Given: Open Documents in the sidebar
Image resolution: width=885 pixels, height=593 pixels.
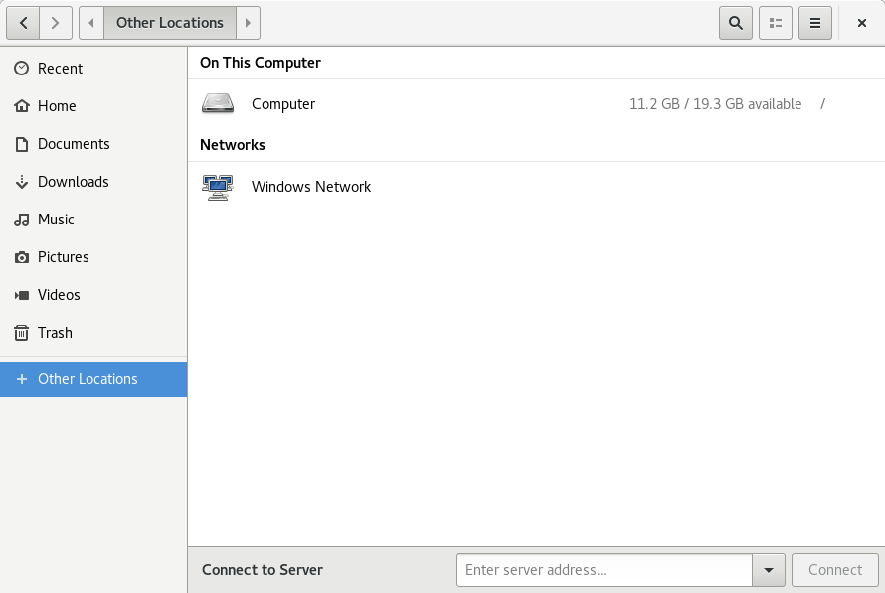Looking at the screenshot, I should coord(74,144).
